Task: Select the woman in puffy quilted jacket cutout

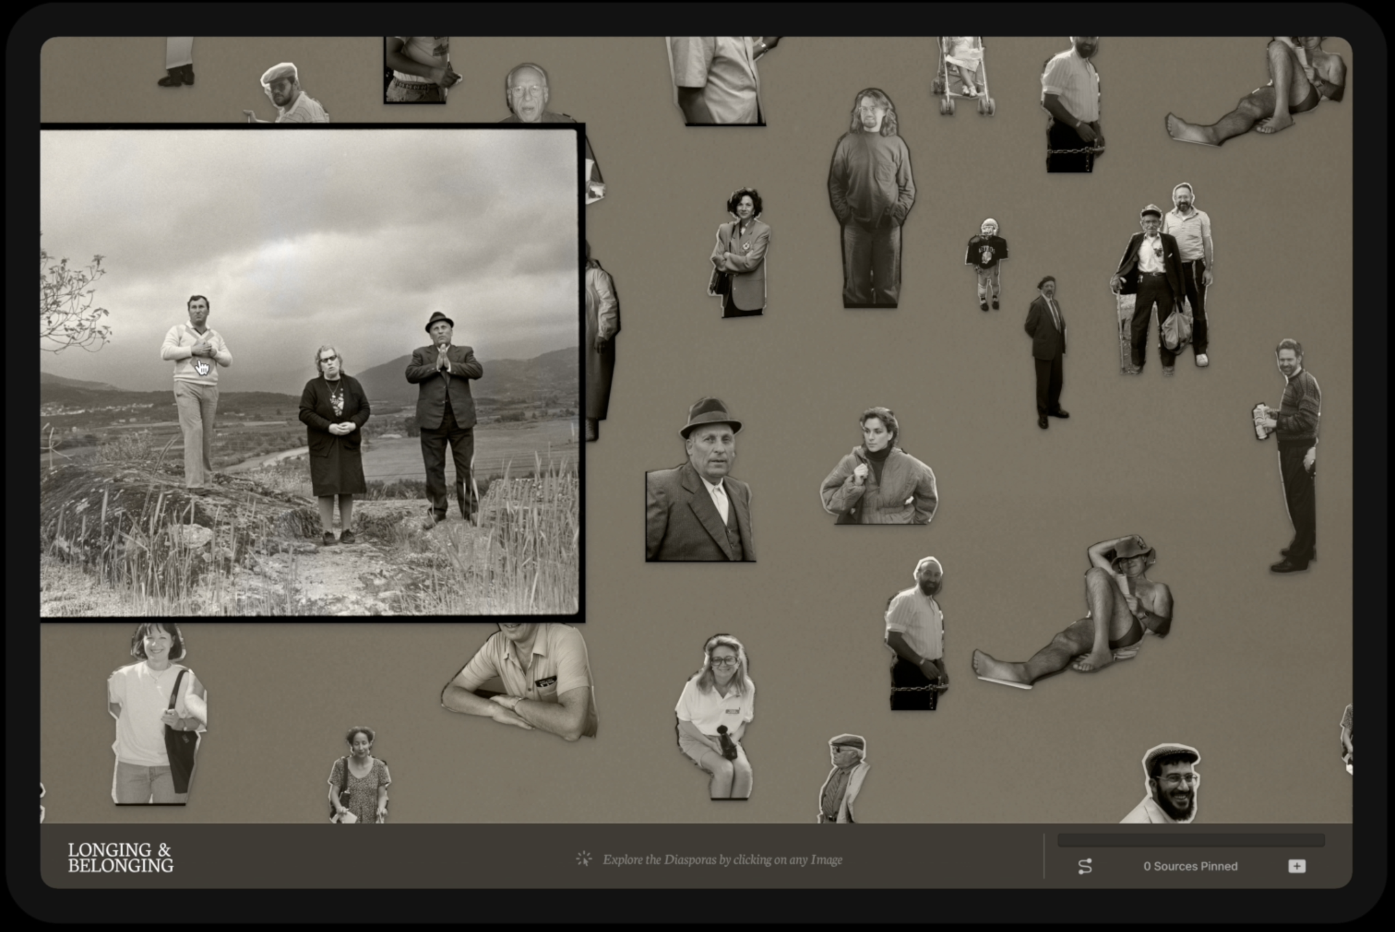Action: point(878,473)
